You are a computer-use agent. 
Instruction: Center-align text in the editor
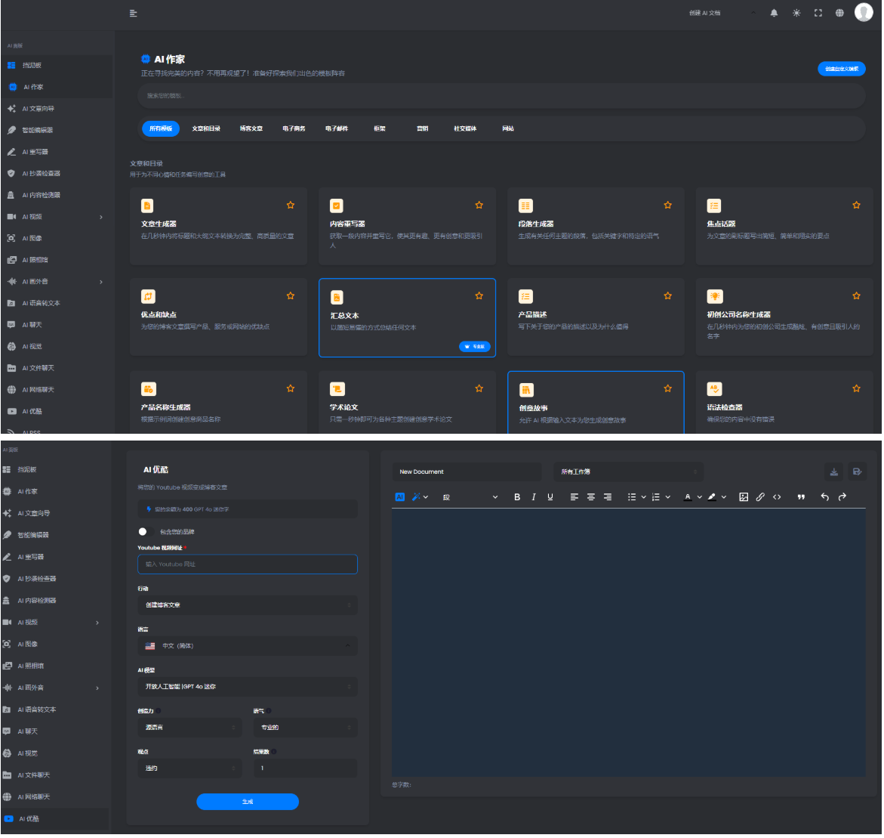[591, 497]
